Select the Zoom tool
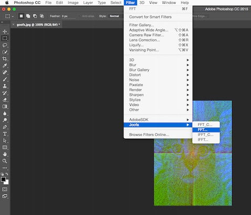This screenshot has height=215, width=251. (x=5, y=161)
